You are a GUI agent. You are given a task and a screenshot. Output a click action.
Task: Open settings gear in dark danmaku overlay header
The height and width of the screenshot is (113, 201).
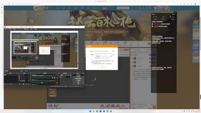click(x=174, y=14)
